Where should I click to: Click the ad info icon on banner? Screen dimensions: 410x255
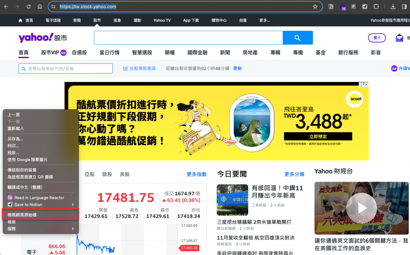pos(361,84)
